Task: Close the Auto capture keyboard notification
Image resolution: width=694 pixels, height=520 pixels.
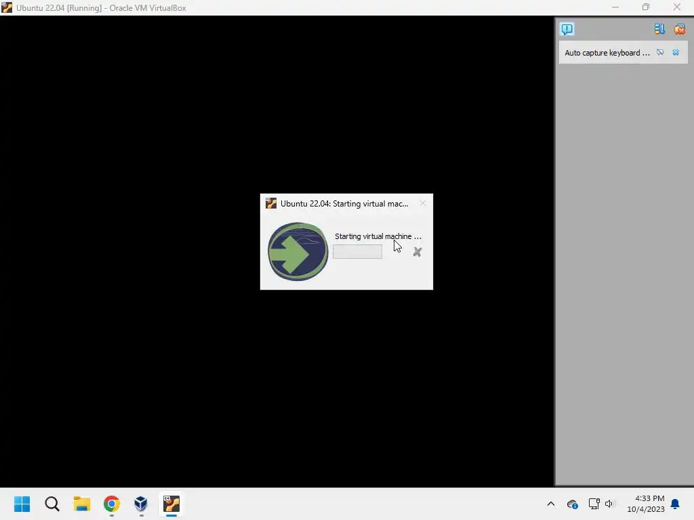Action: tap(676, 53)
